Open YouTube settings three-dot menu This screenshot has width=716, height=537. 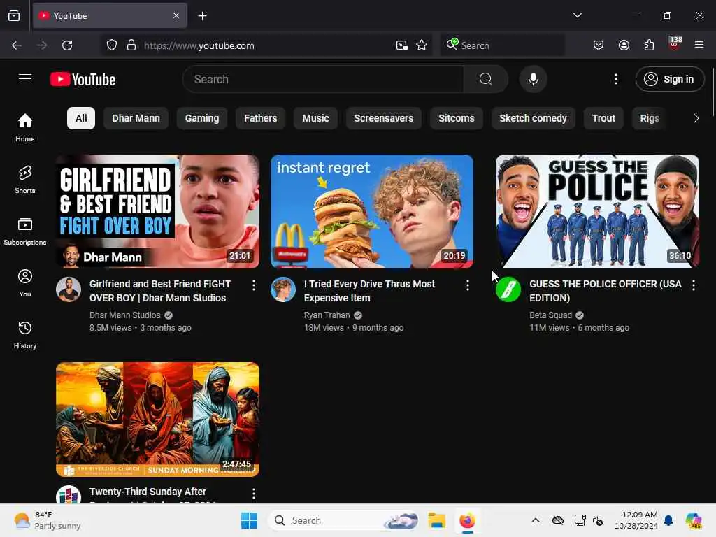point(615,79)
